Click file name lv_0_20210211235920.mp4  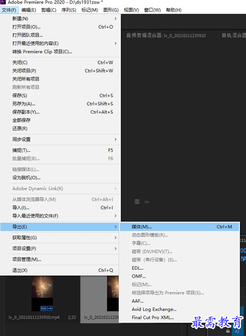34,317
